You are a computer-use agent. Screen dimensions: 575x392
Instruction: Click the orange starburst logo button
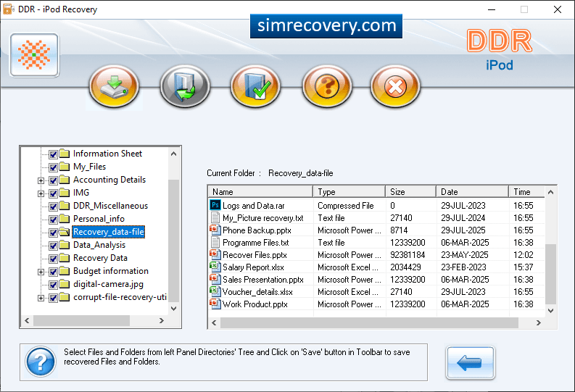click(x=35, y=55)
